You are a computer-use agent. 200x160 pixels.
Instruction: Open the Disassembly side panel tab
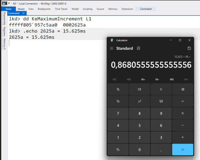pyautogui.click(x=5, y=18)
